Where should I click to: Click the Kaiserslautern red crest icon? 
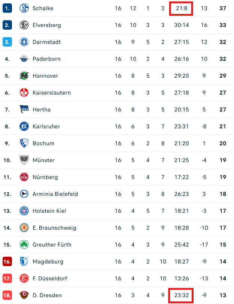click(x=24, y=93)
